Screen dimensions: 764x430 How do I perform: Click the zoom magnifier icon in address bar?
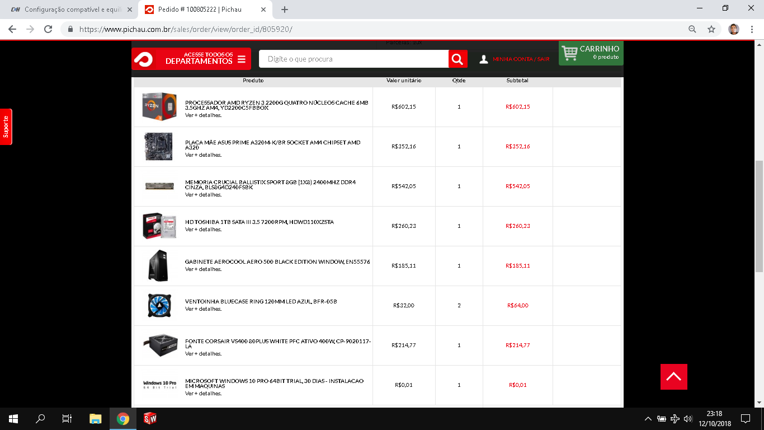click(x=692, y=29)
